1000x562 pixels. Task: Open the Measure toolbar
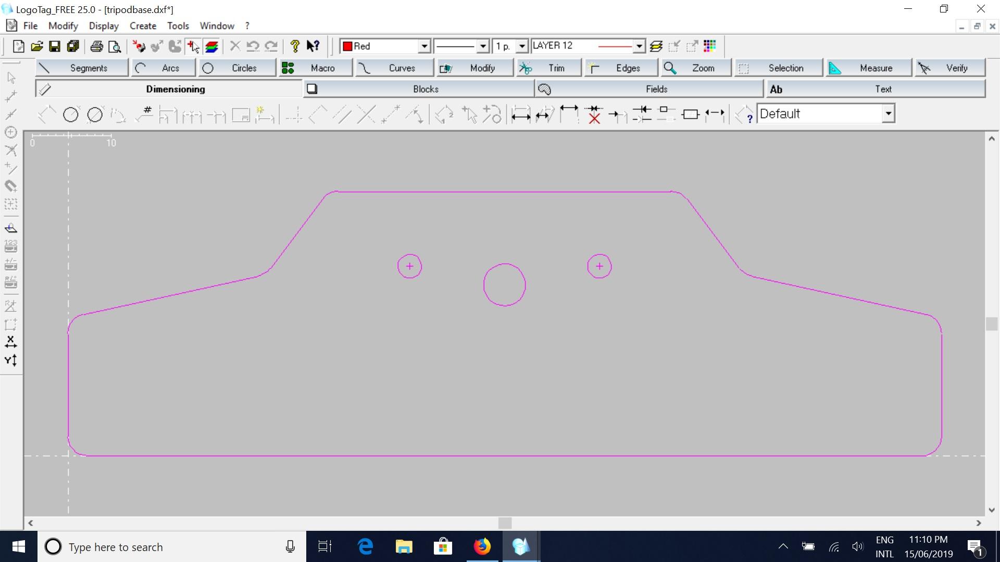click(x=869, y=68)
